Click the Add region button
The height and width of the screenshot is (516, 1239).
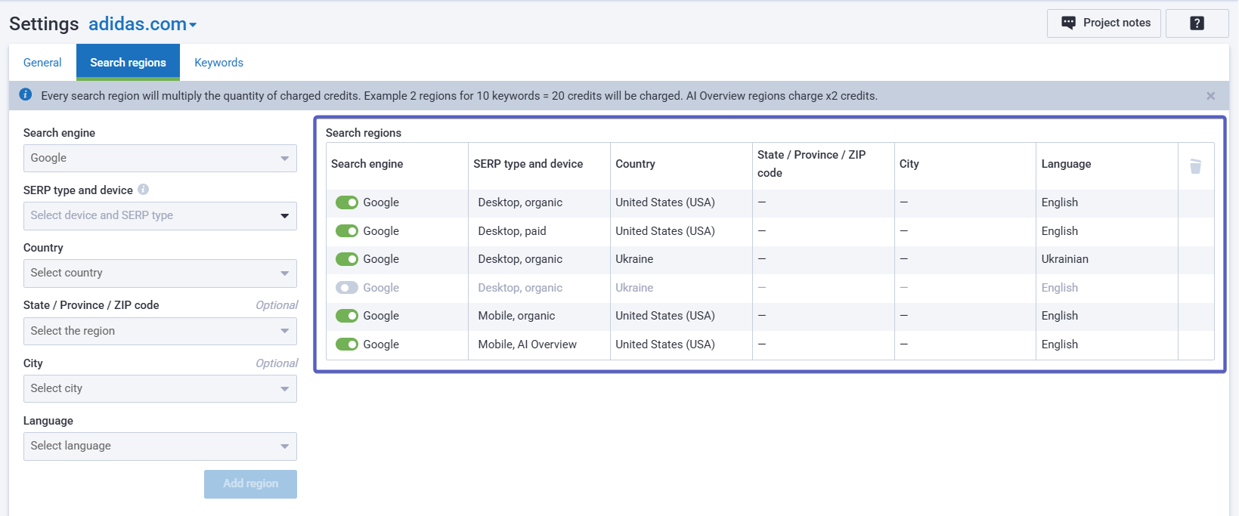click(x=250, y=484)
